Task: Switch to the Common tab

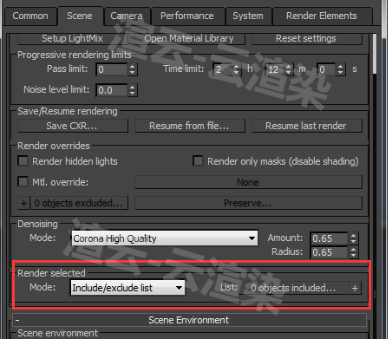Action: click(30, 16)
